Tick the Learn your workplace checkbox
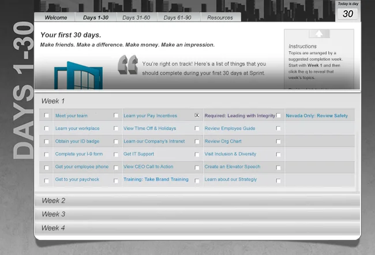 click(46, 129)
